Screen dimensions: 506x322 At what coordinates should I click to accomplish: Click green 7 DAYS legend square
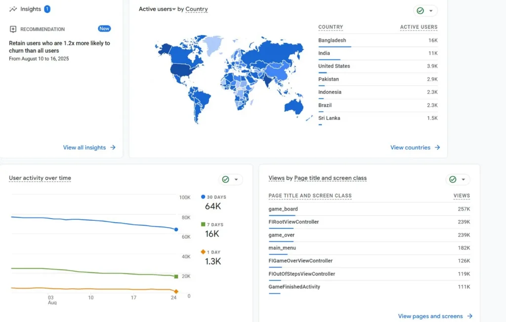point(203,224)
